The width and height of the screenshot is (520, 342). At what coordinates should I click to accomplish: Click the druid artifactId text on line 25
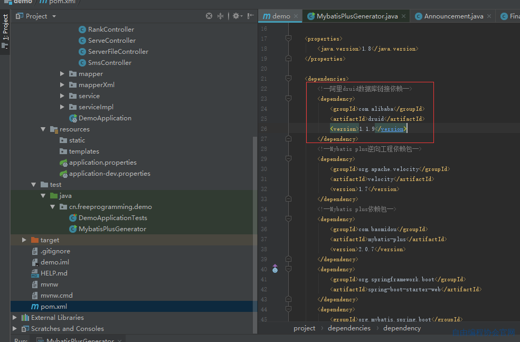(376, 119)
